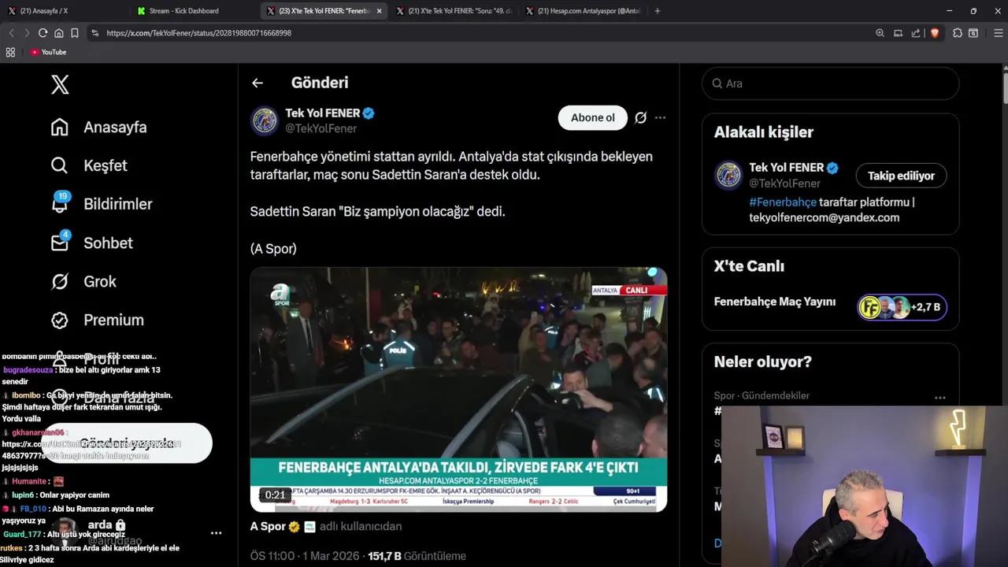Click the +2,7 B listeners badge

tap(902, 307)
